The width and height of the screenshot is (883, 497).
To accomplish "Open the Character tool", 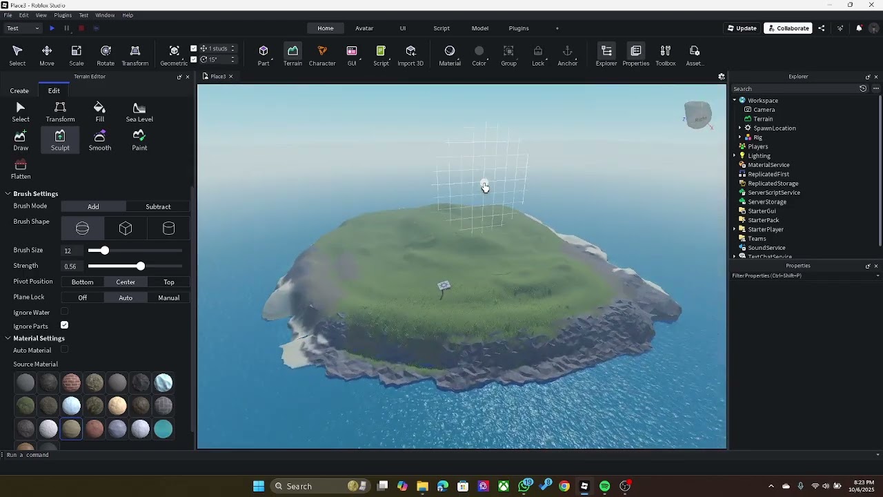I will coord(322,55).
